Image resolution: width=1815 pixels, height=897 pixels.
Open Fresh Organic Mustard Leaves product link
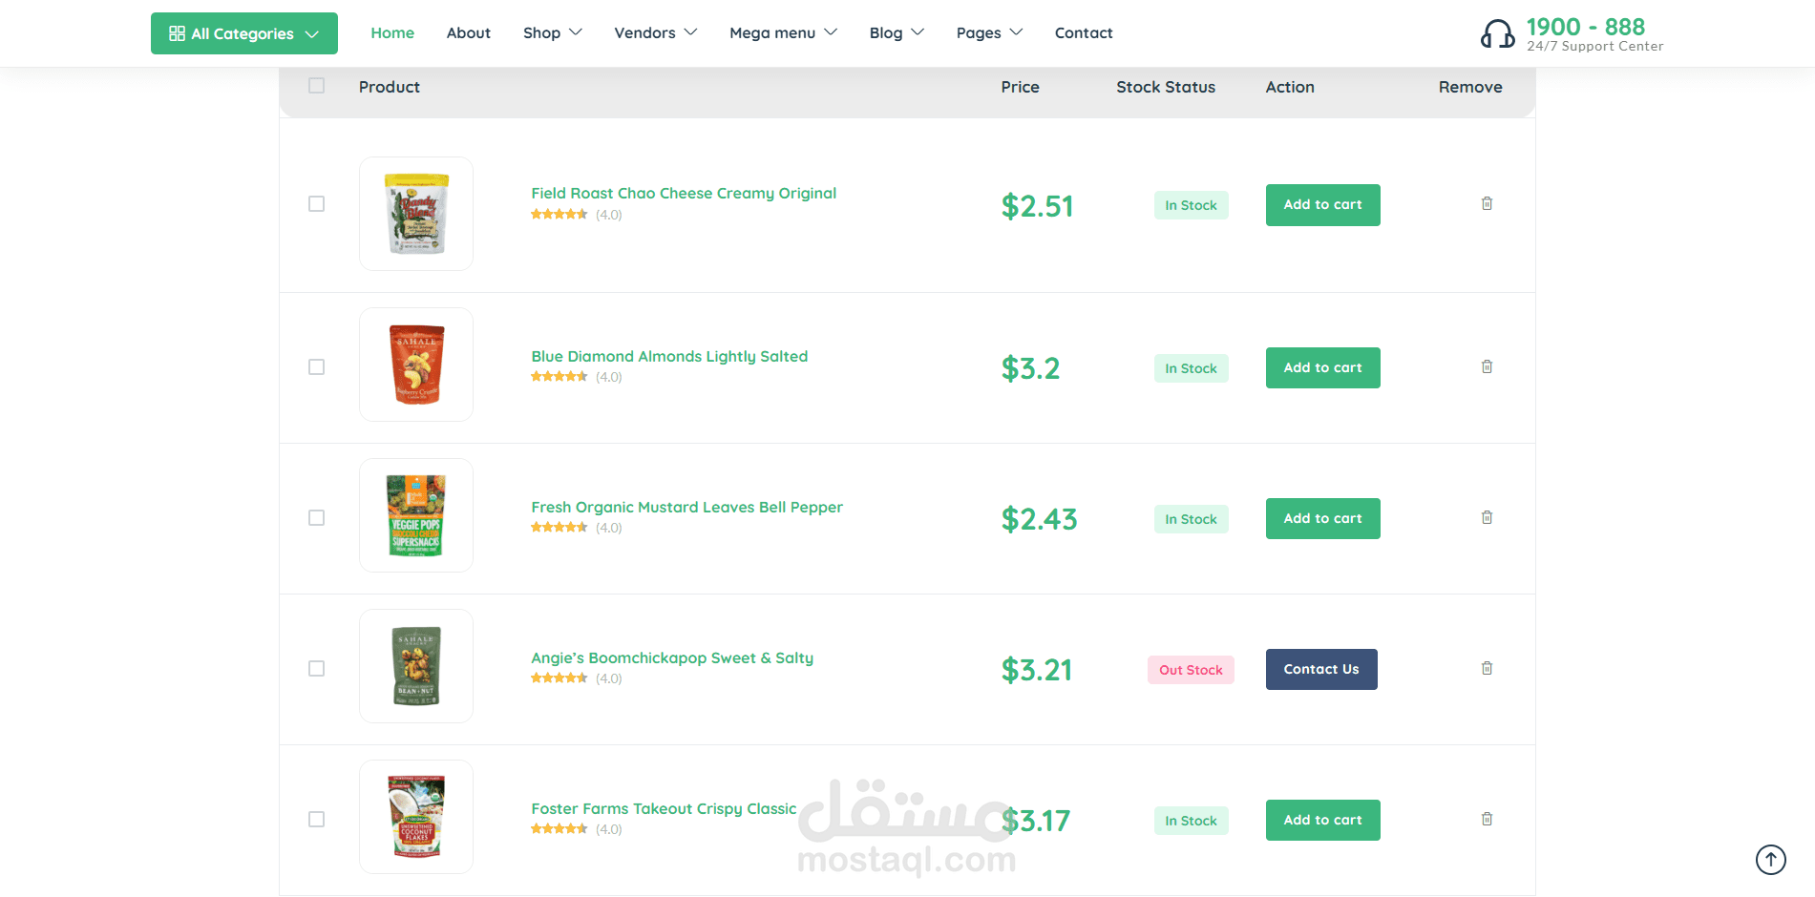686,507
